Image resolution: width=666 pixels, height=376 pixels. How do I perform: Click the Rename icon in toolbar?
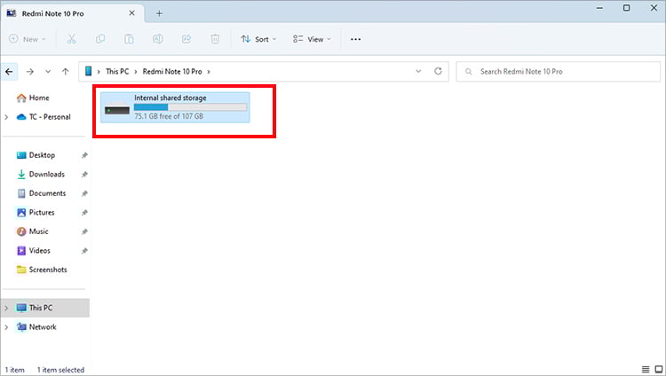[157, 39]
